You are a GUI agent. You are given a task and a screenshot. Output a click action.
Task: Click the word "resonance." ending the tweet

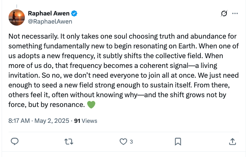(67, 105)
